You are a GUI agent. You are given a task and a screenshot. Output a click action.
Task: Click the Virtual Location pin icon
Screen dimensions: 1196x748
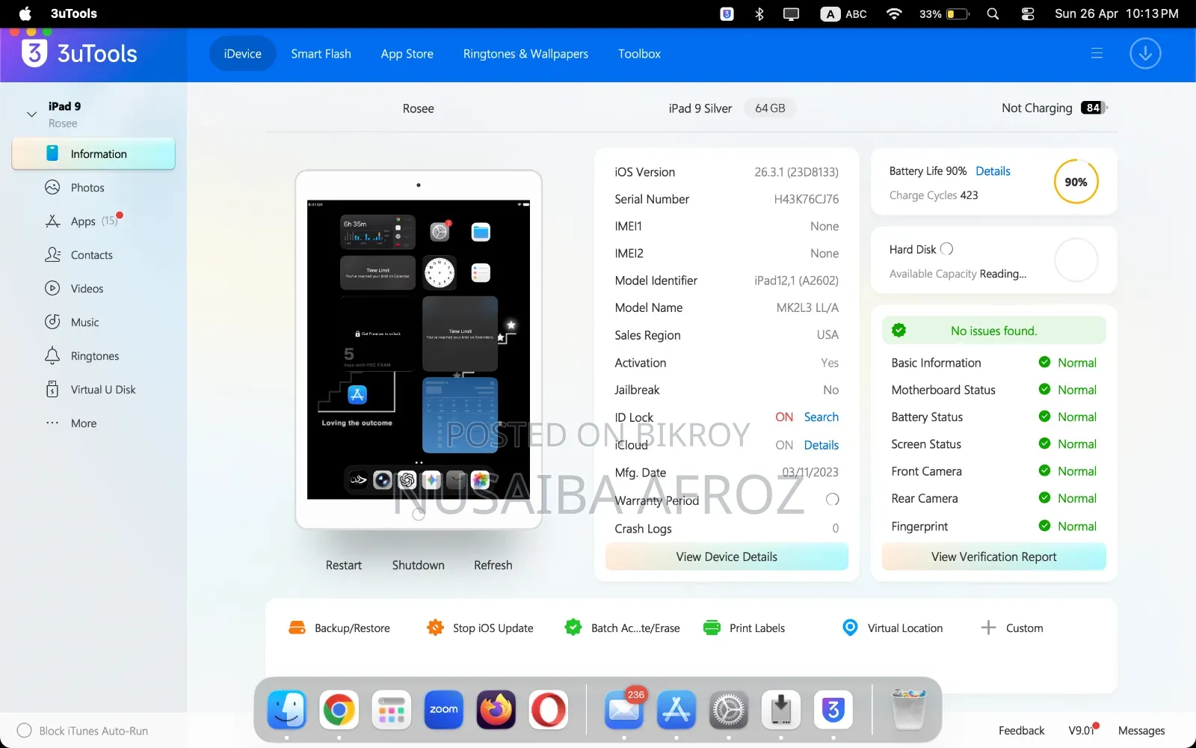(x=850, y=628)
